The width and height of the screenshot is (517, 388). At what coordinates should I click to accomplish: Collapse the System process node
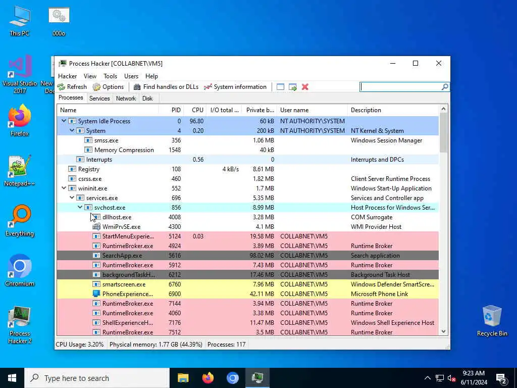[72, 131]
